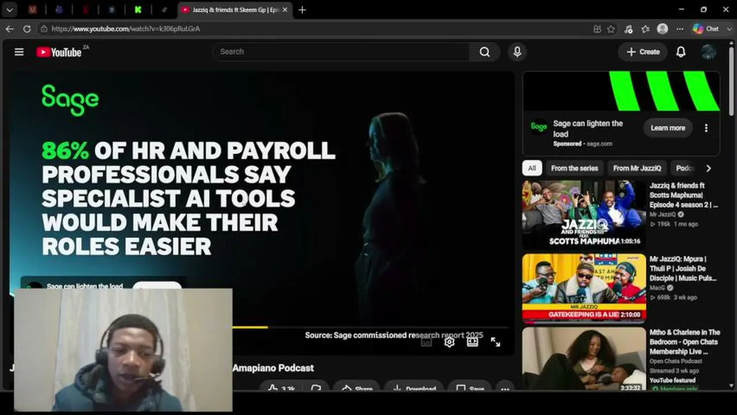
Task: Click the browser address bar URL
Action: [x=126, y=29]
